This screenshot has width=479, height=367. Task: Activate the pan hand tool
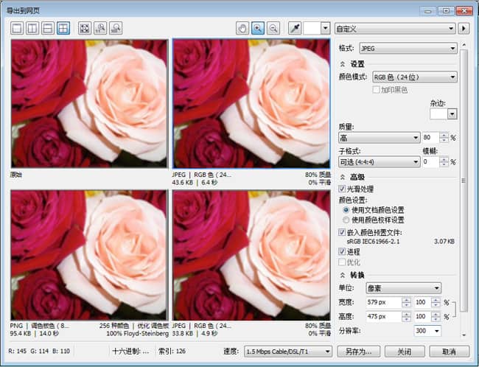242,29
